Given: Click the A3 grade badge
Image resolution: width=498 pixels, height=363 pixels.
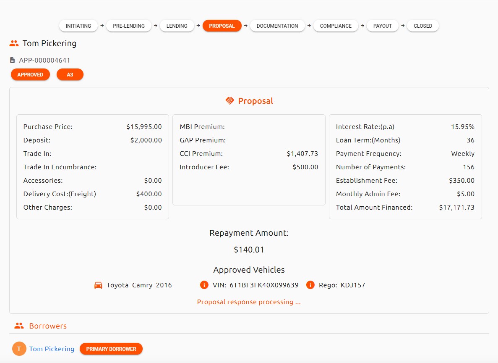Looking at the screenshot, I should pyautogui.click(x=70, y=74).
